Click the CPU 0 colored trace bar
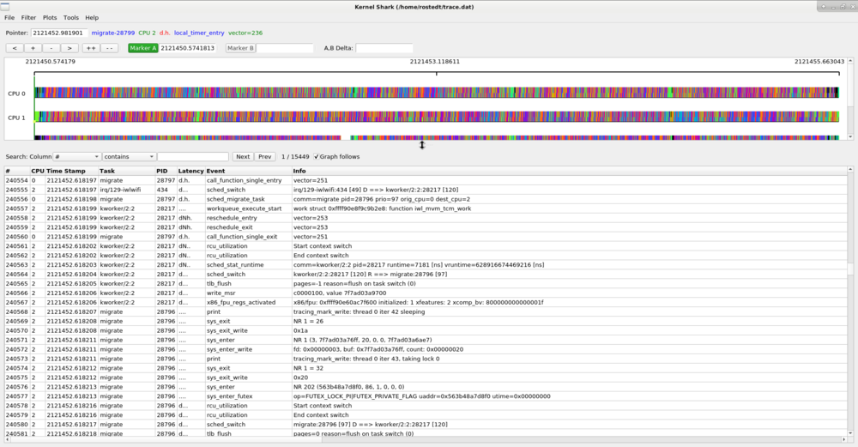The width and height of the screenshot is (858, 447). point(436,93)
